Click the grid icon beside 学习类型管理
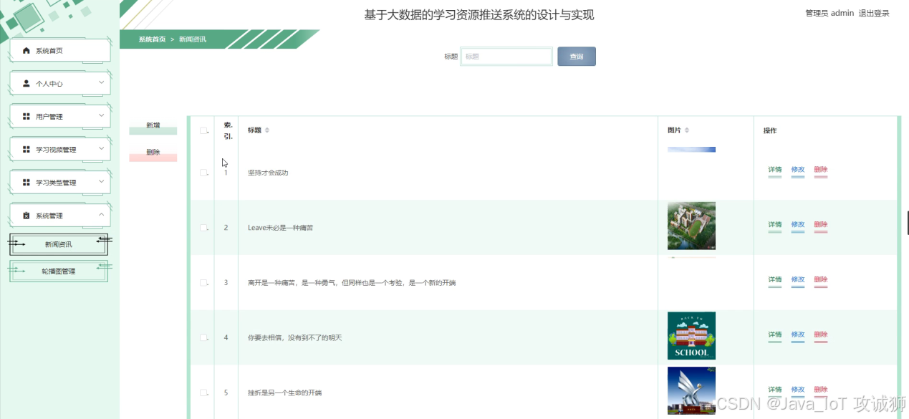This screenshot has height=419, width=909. click(x=27, y=183)
